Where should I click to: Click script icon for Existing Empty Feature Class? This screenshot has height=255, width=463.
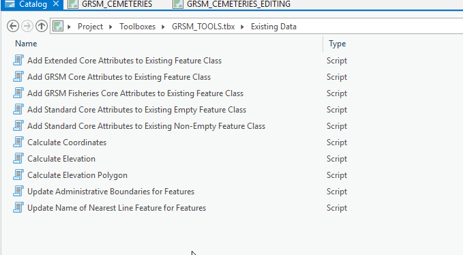coord(18,109)
